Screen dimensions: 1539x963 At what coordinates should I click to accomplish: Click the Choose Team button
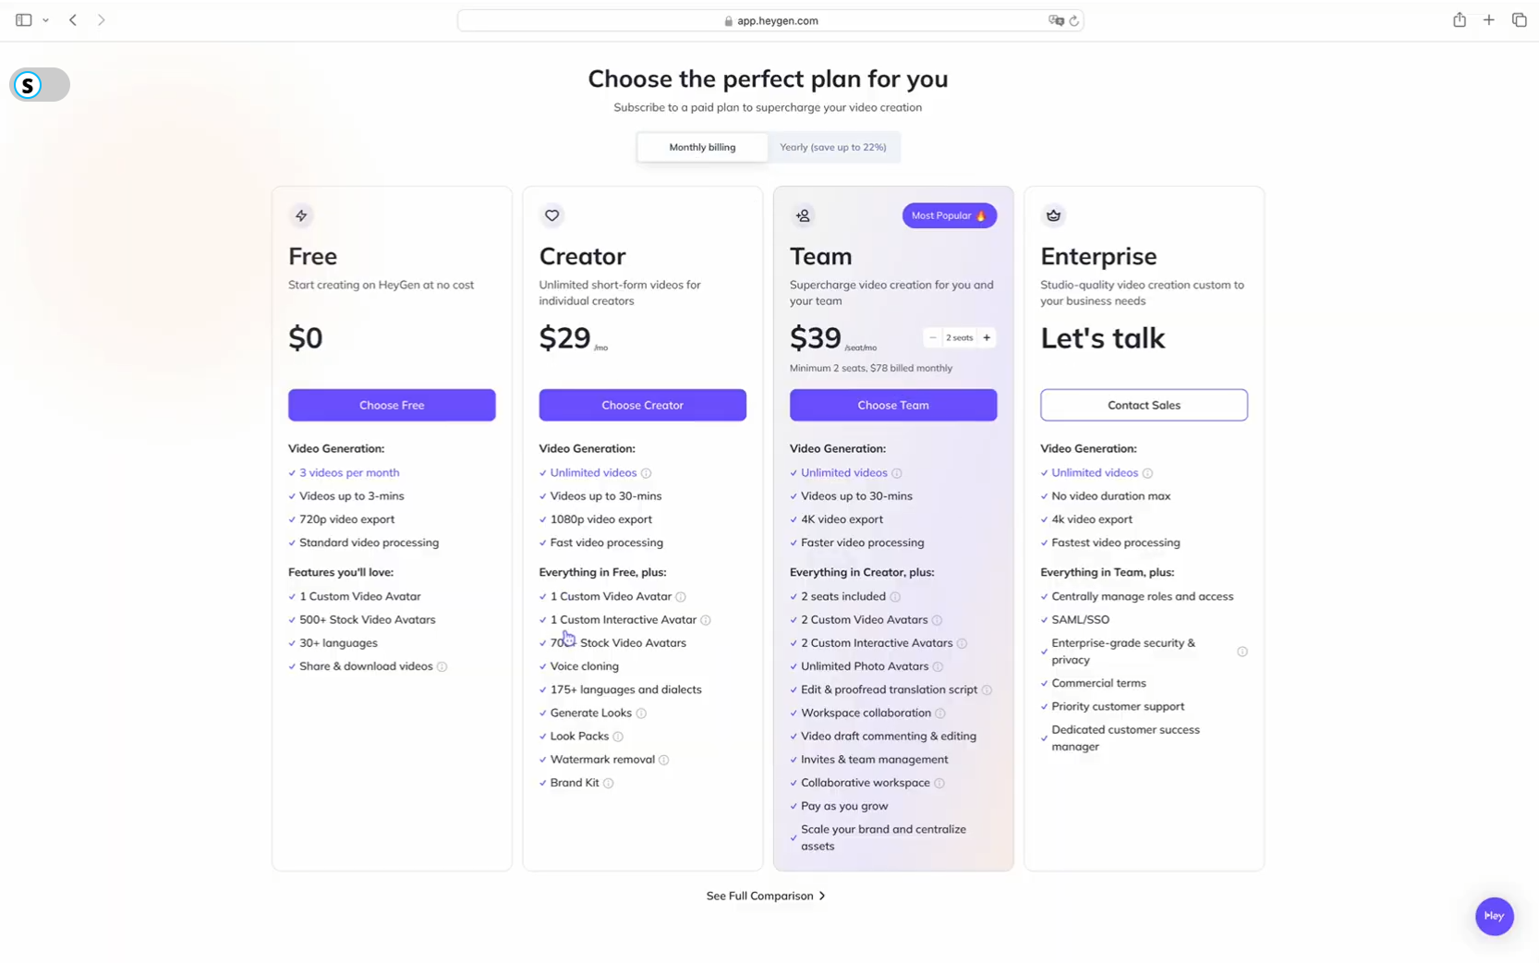(893, 405)
